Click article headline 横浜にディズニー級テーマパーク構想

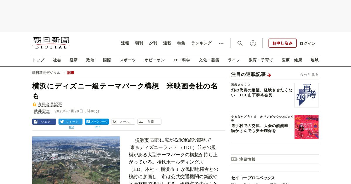(125, 91)
